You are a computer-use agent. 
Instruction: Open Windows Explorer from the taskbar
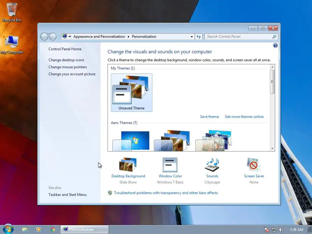(24, 229)
